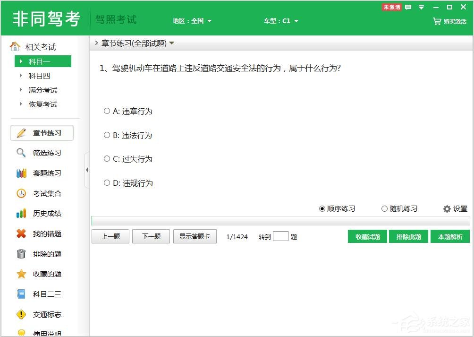Open 本题解析 question analysis

point(450,236)
